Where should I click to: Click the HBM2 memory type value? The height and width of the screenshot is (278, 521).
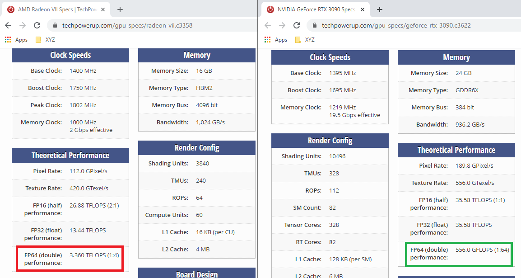coord(205,88)
